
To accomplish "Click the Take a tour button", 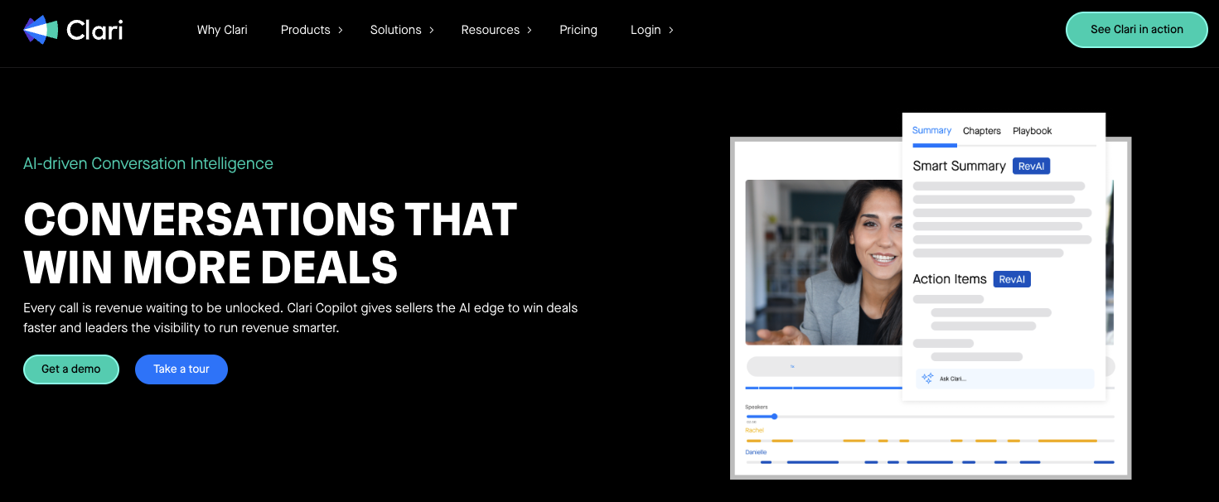I will pyautogui.click(x=181, y=369).
